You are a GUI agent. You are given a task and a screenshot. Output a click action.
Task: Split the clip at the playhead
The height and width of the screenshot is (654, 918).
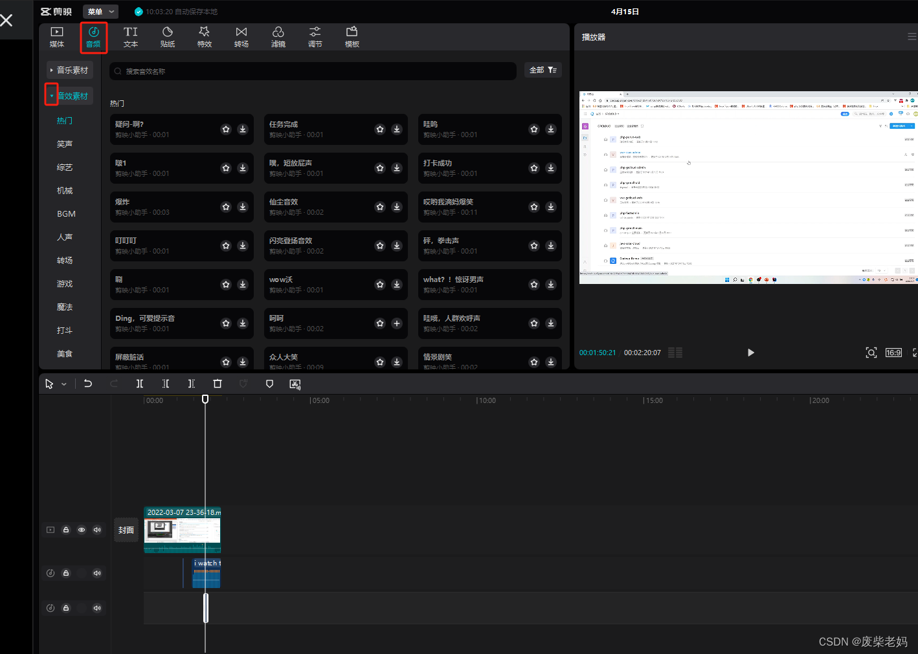pos(140,384)
